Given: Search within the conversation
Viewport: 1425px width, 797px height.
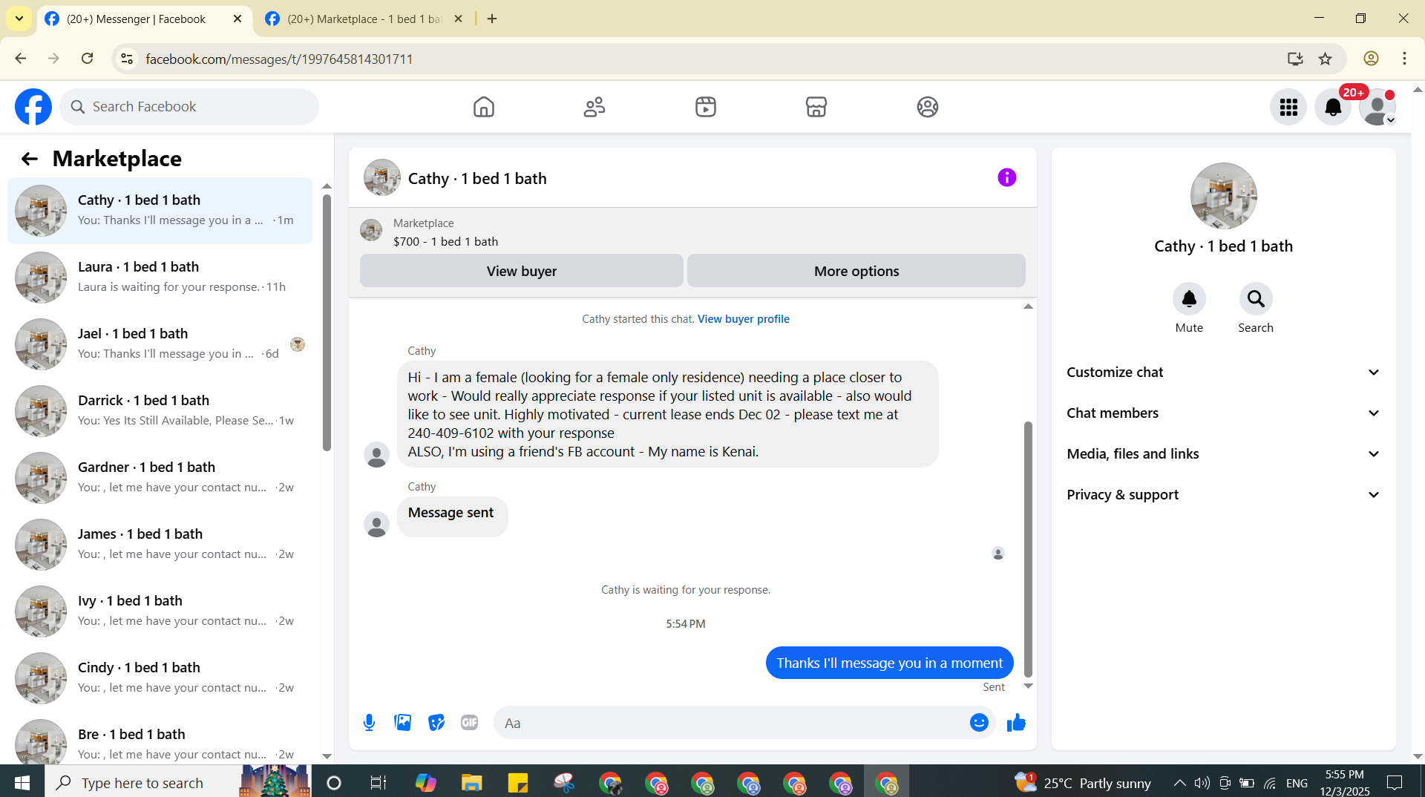Looking at the screenshot, I should coord(1256,299).
